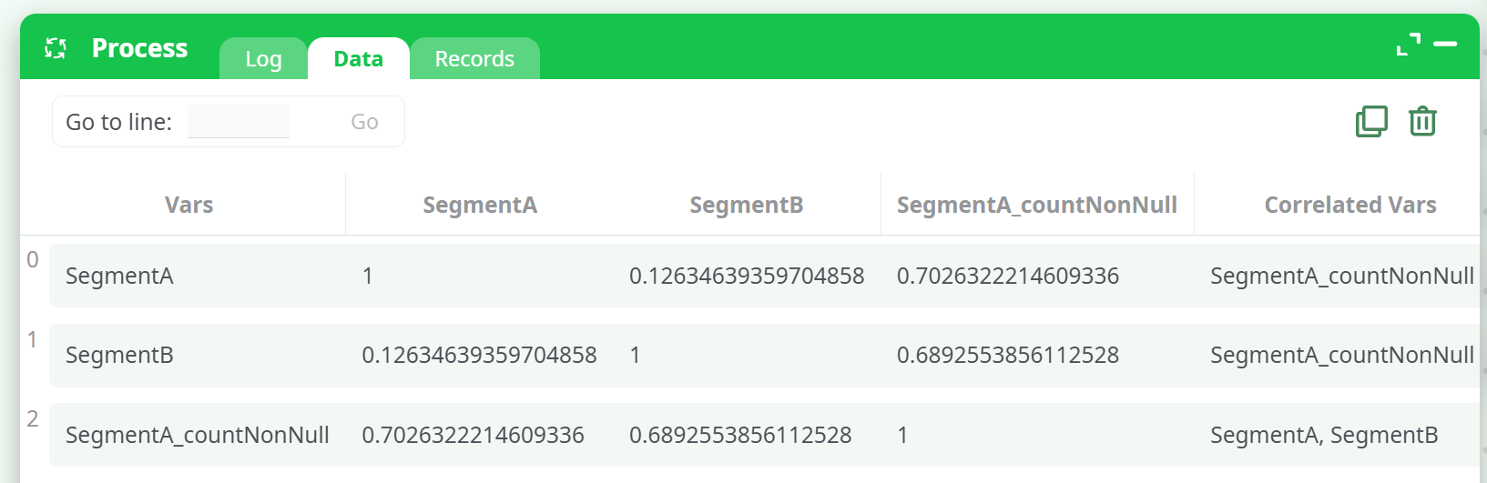Select the SegmentA_countNonNull row label
The image size is (1487, 483).
click(x=197, y=435)
